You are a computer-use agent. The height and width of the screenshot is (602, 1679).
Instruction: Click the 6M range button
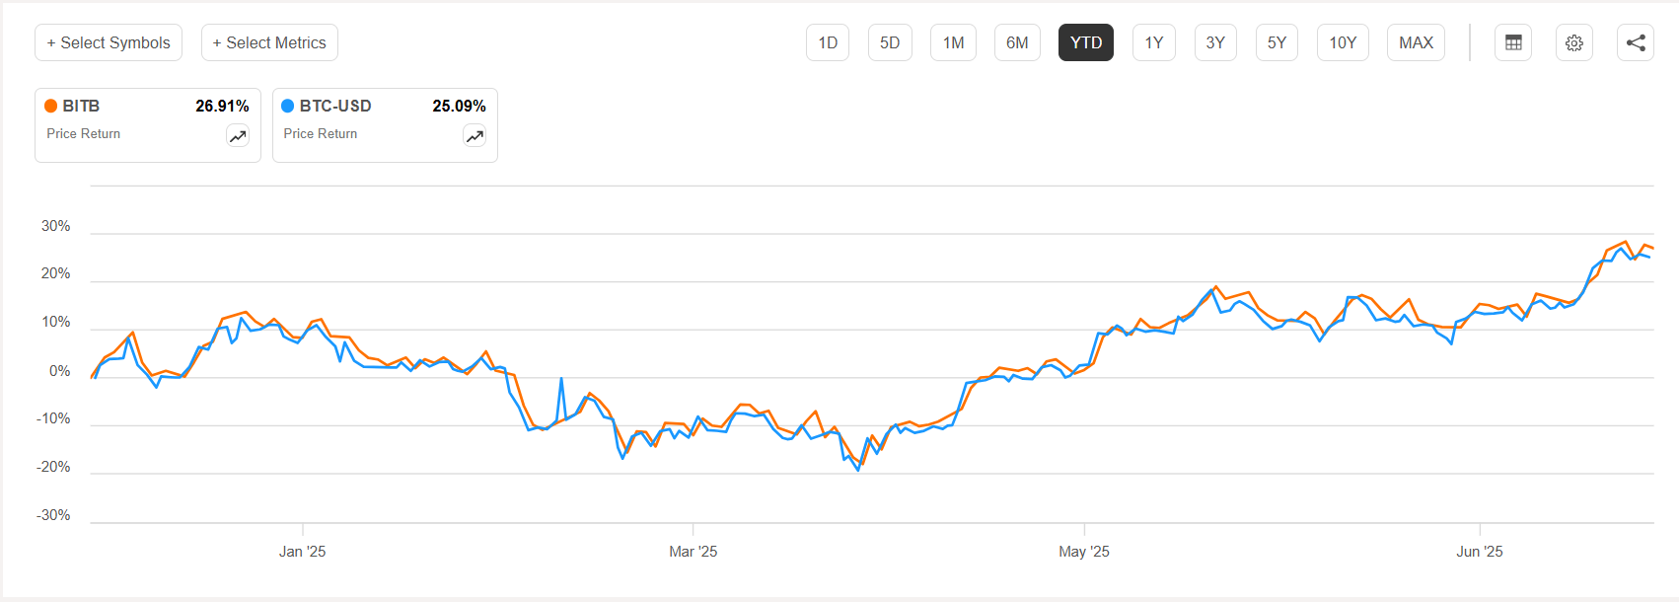[1017, 42]
